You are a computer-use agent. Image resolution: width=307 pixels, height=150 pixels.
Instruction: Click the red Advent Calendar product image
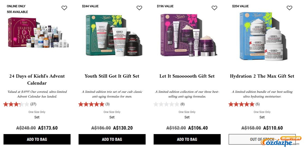[x=38, y=33]
